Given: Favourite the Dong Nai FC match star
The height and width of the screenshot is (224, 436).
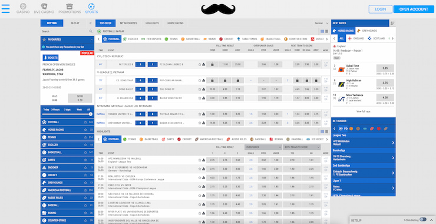Looking at the screenshot, I should click(x=199, y=89).
